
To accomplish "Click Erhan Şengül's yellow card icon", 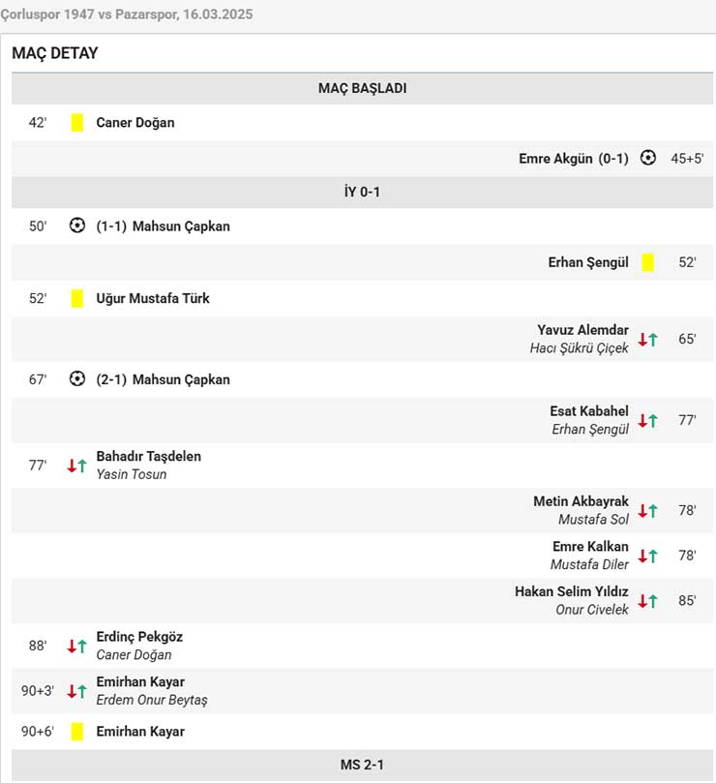I will click(x=648, y=262).
